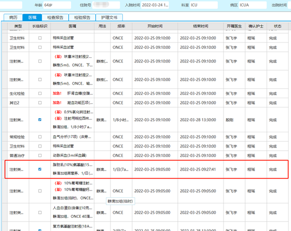
Task: Click the 病区 field showing ICUA
Action: (253, 5)
